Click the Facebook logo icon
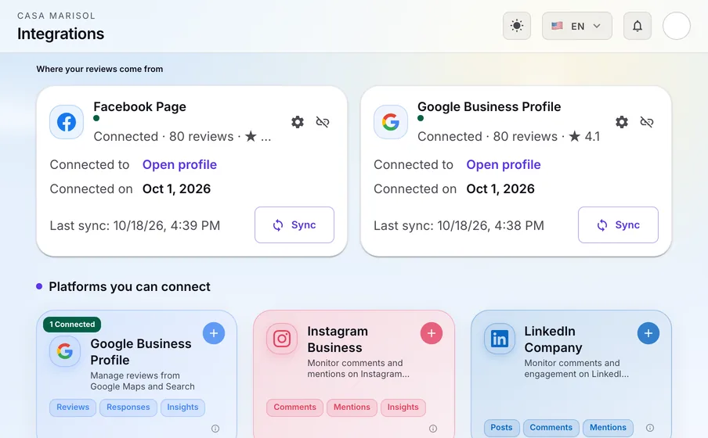 (x=67, y=122)
